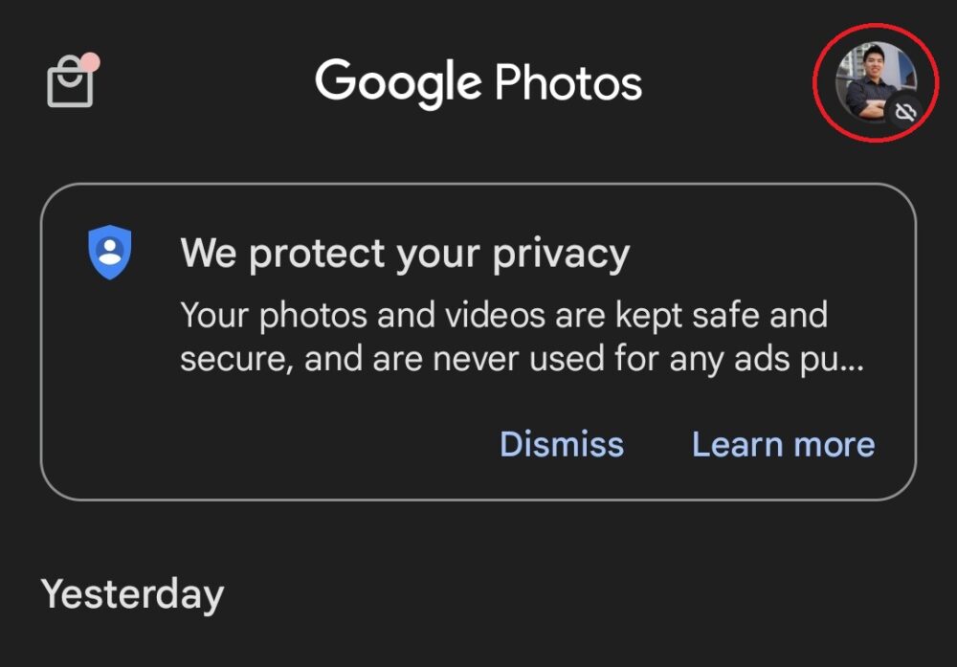The width and height of the screenshot is (957, 667).
Task: Follow the blue "Learn more" link
Action: [784, 443]
